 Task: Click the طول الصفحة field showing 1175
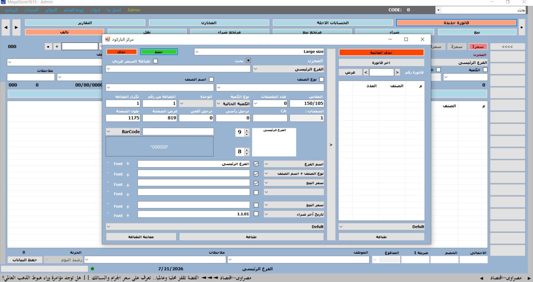tap(123, 118)
